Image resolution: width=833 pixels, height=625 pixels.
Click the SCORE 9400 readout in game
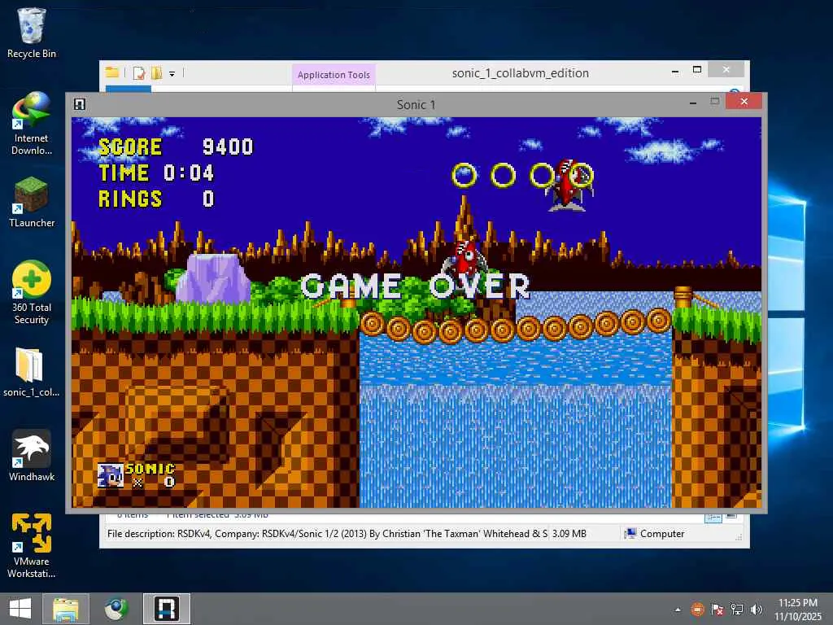click(176, 146)
